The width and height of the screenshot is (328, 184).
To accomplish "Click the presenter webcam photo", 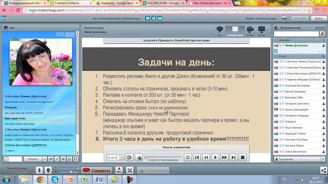I will (x=41, y=62).
